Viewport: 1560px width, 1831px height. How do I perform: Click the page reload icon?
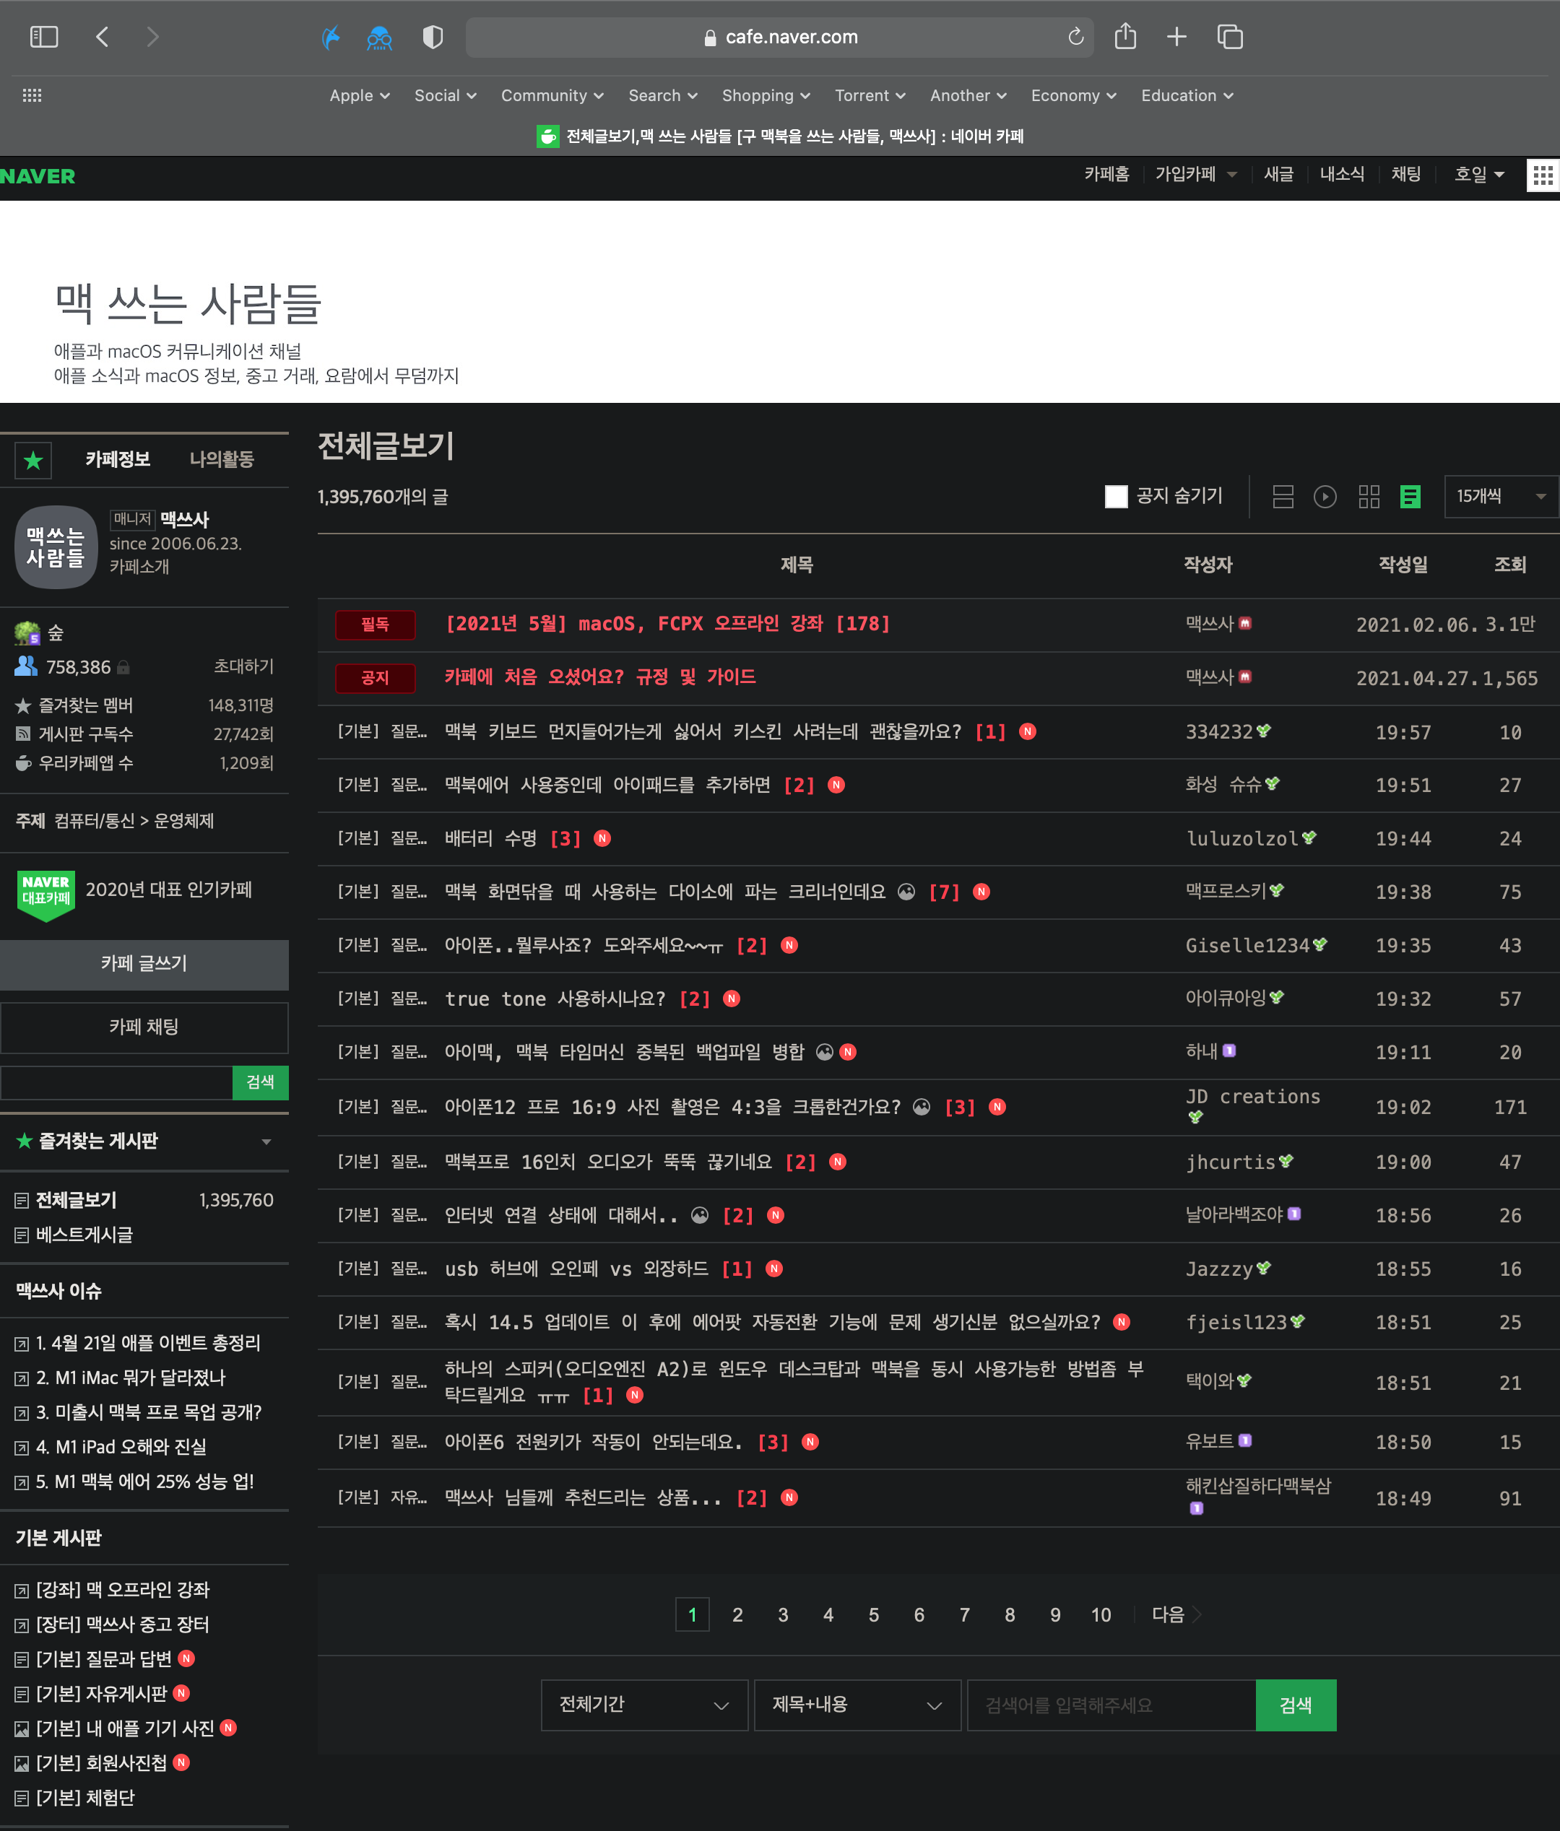[1075, 36]
